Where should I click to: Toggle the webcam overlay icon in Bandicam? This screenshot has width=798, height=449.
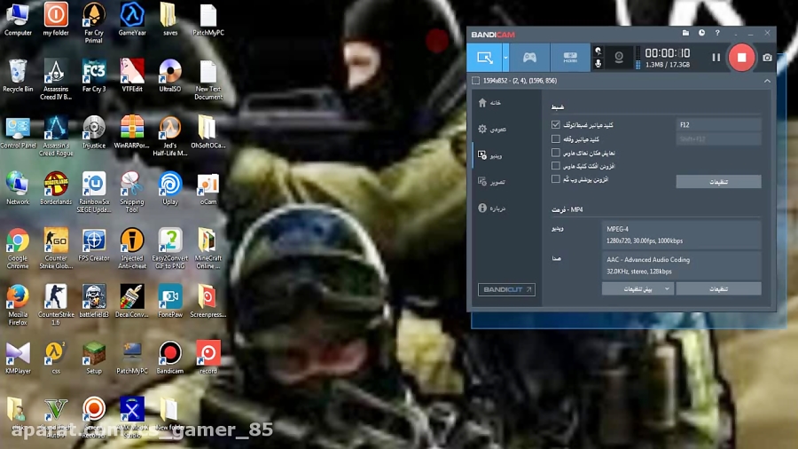(x=619, y=58)
